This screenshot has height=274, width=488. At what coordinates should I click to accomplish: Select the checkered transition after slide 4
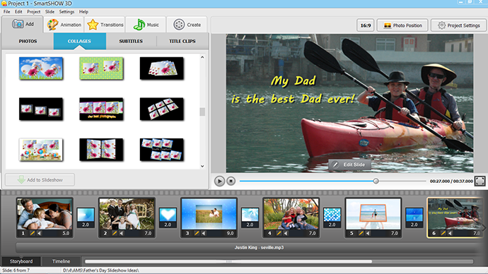332,218
